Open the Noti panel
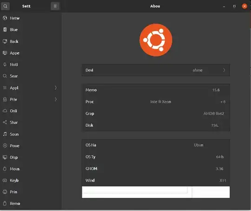The height and width of the screenshot is (211, 251). (x=31, y=65)
